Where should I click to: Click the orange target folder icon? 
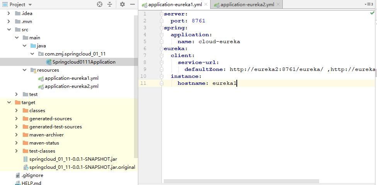[17, 103]
